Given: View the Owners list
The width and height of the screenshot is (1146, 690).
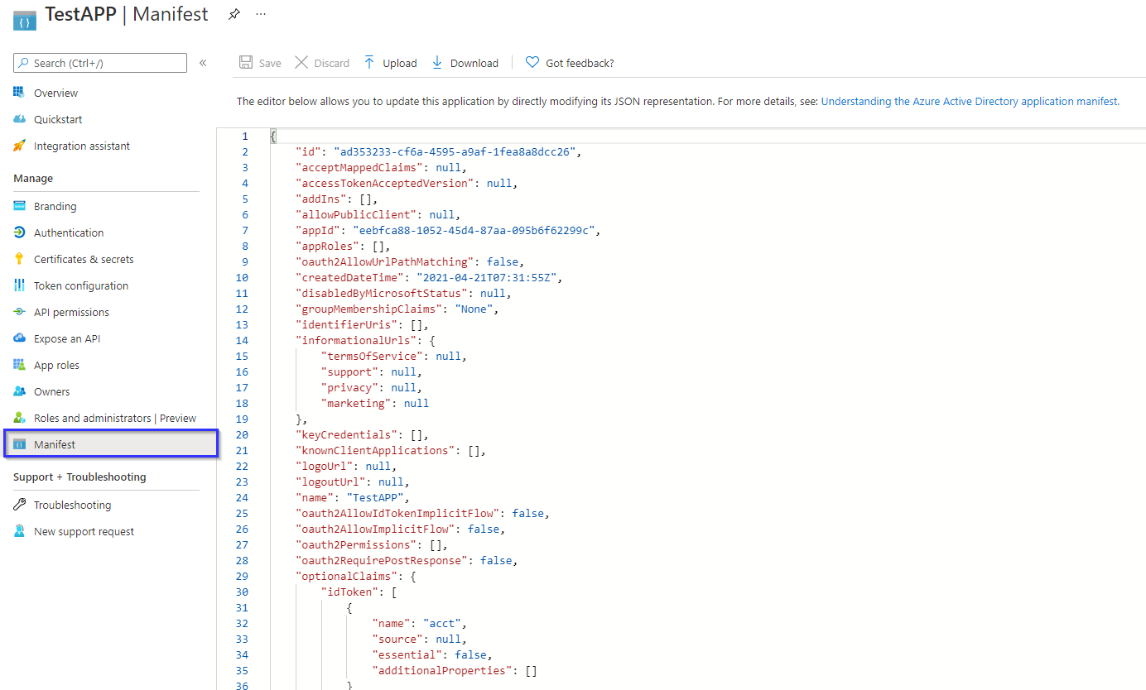Looking at the screenshot, I should (x=51, y=391).
